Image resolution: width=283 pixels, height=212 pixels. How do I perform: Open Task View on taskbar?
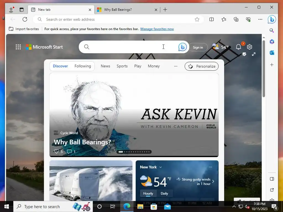[x=113, y=206]
